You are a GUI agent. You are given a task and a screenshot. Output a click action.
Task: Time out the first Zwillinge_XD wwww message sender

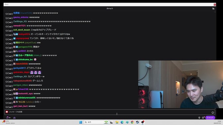coord(8,22)
